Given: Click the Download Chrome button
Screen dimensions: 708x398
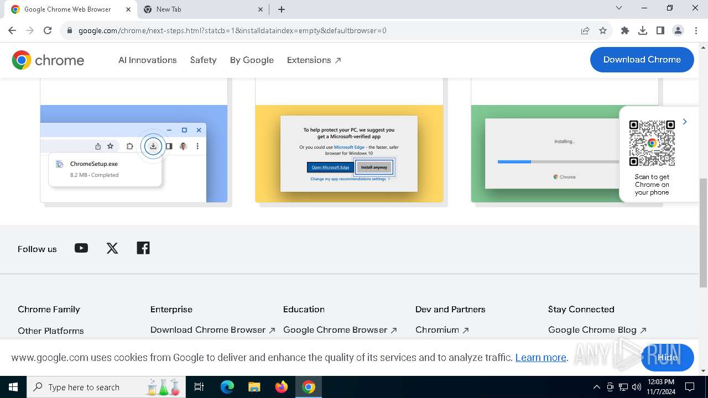Looking at the screenshot, I should [x=642, y=60].
